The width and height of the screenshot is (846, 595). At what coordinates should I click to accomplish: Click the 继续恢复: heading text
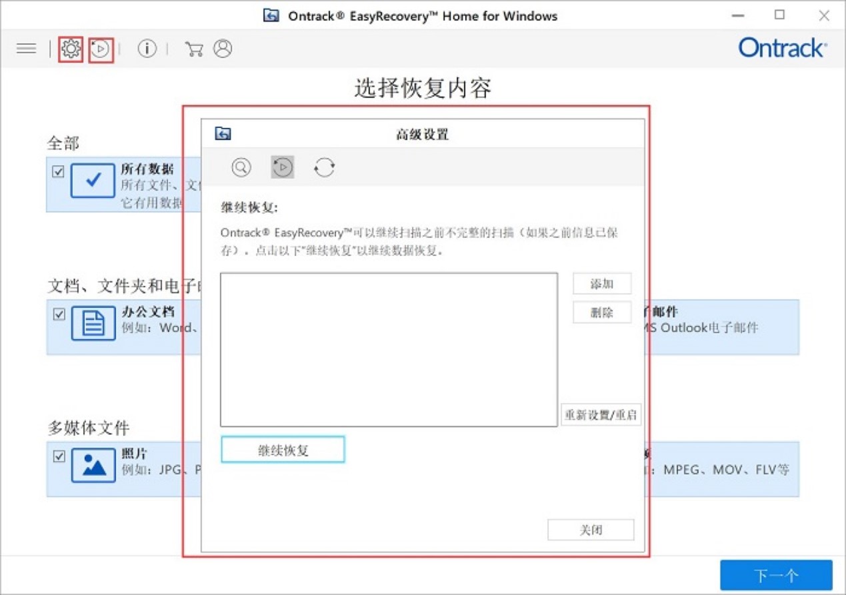(249, 208)
